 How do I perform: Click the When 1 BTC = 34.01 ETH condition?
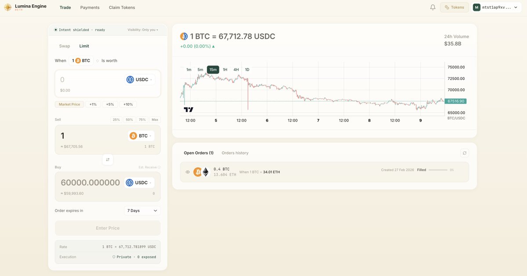pos(260,172)
